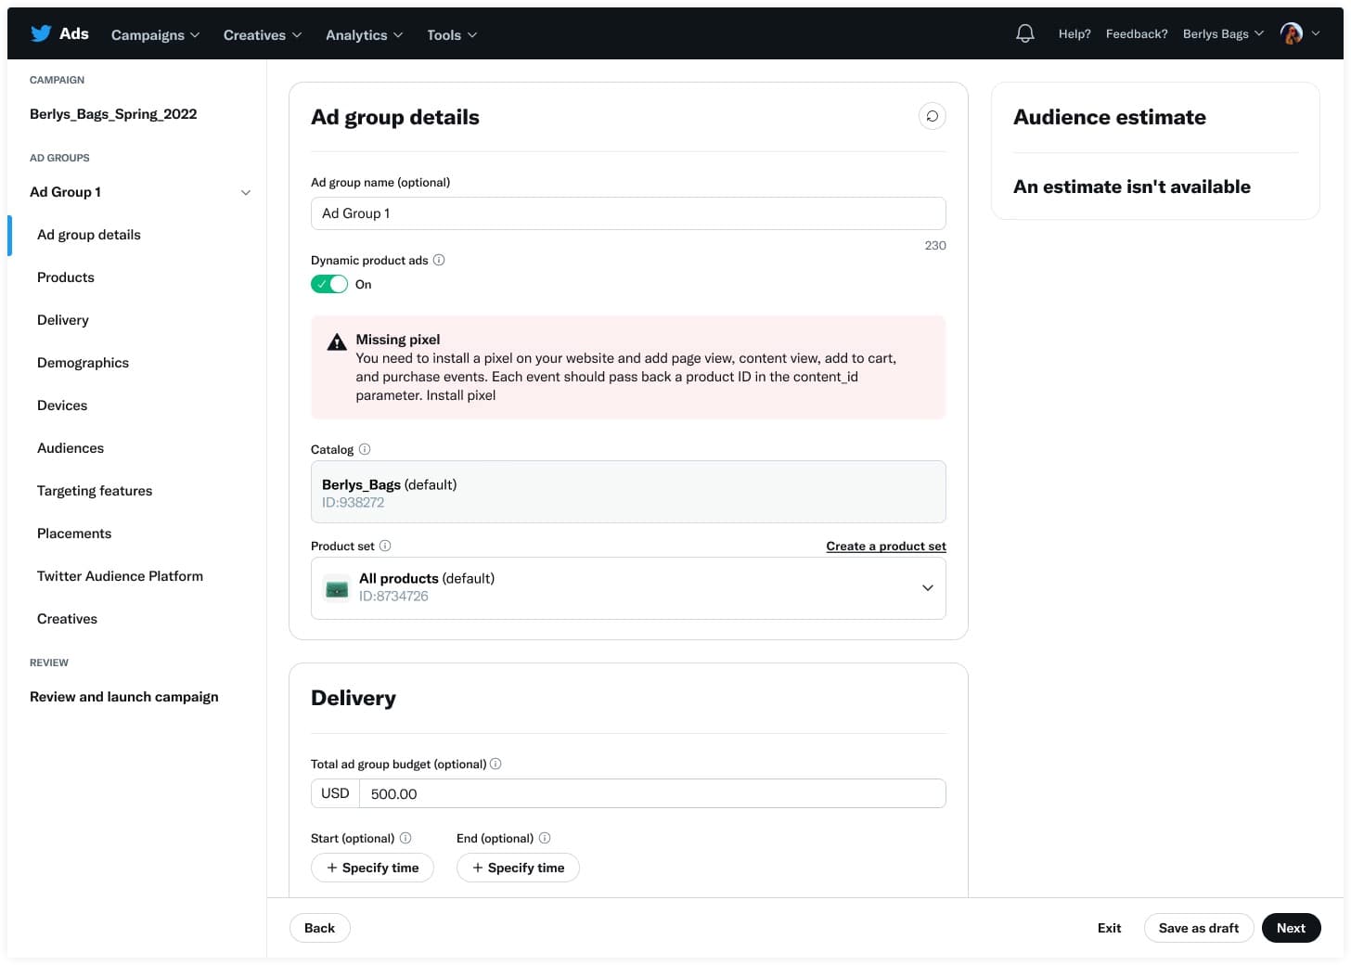Image resolution: width=1351 pixels, height=965 pixels.
Task: Turn off the Dynamic product ads toggle
Action: pos(329,284)
